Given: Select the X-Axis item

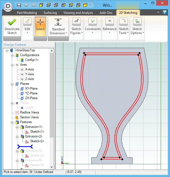Looking at the screenshot, I should pyautogui.click(x=29, y=69).
